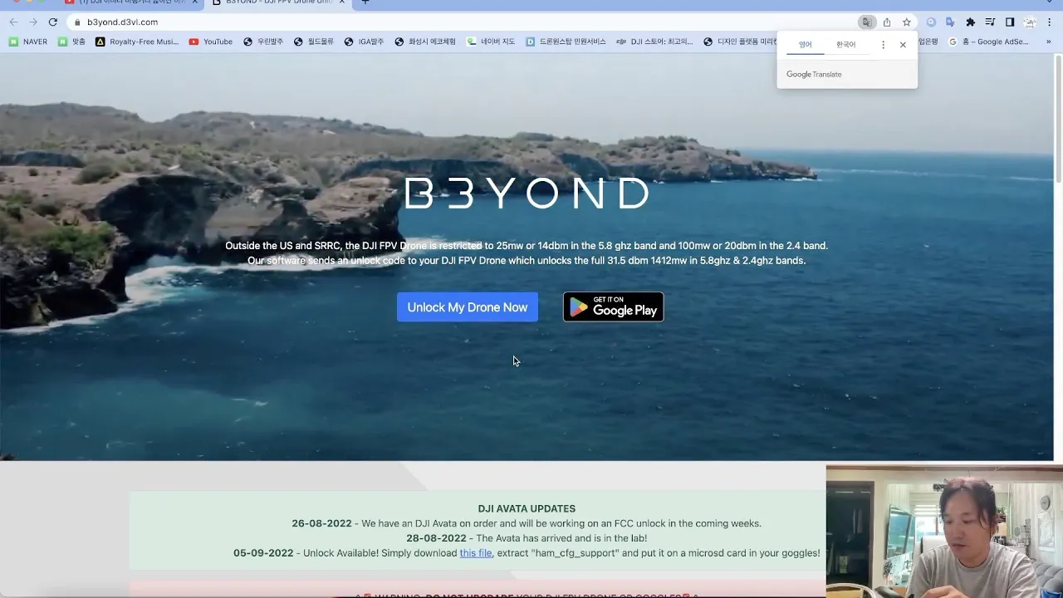Close the B3YOND browser tab
This screenshot has height=598, width=1063.
[x=342, y=2]
